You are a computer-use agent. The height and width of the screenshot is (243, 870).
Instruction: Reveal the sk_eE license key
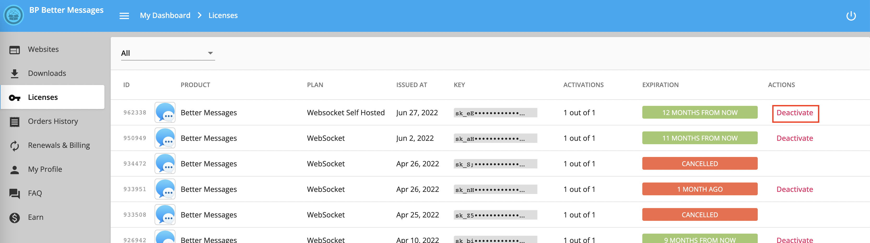pyautogui.click(x=495, y=113)
